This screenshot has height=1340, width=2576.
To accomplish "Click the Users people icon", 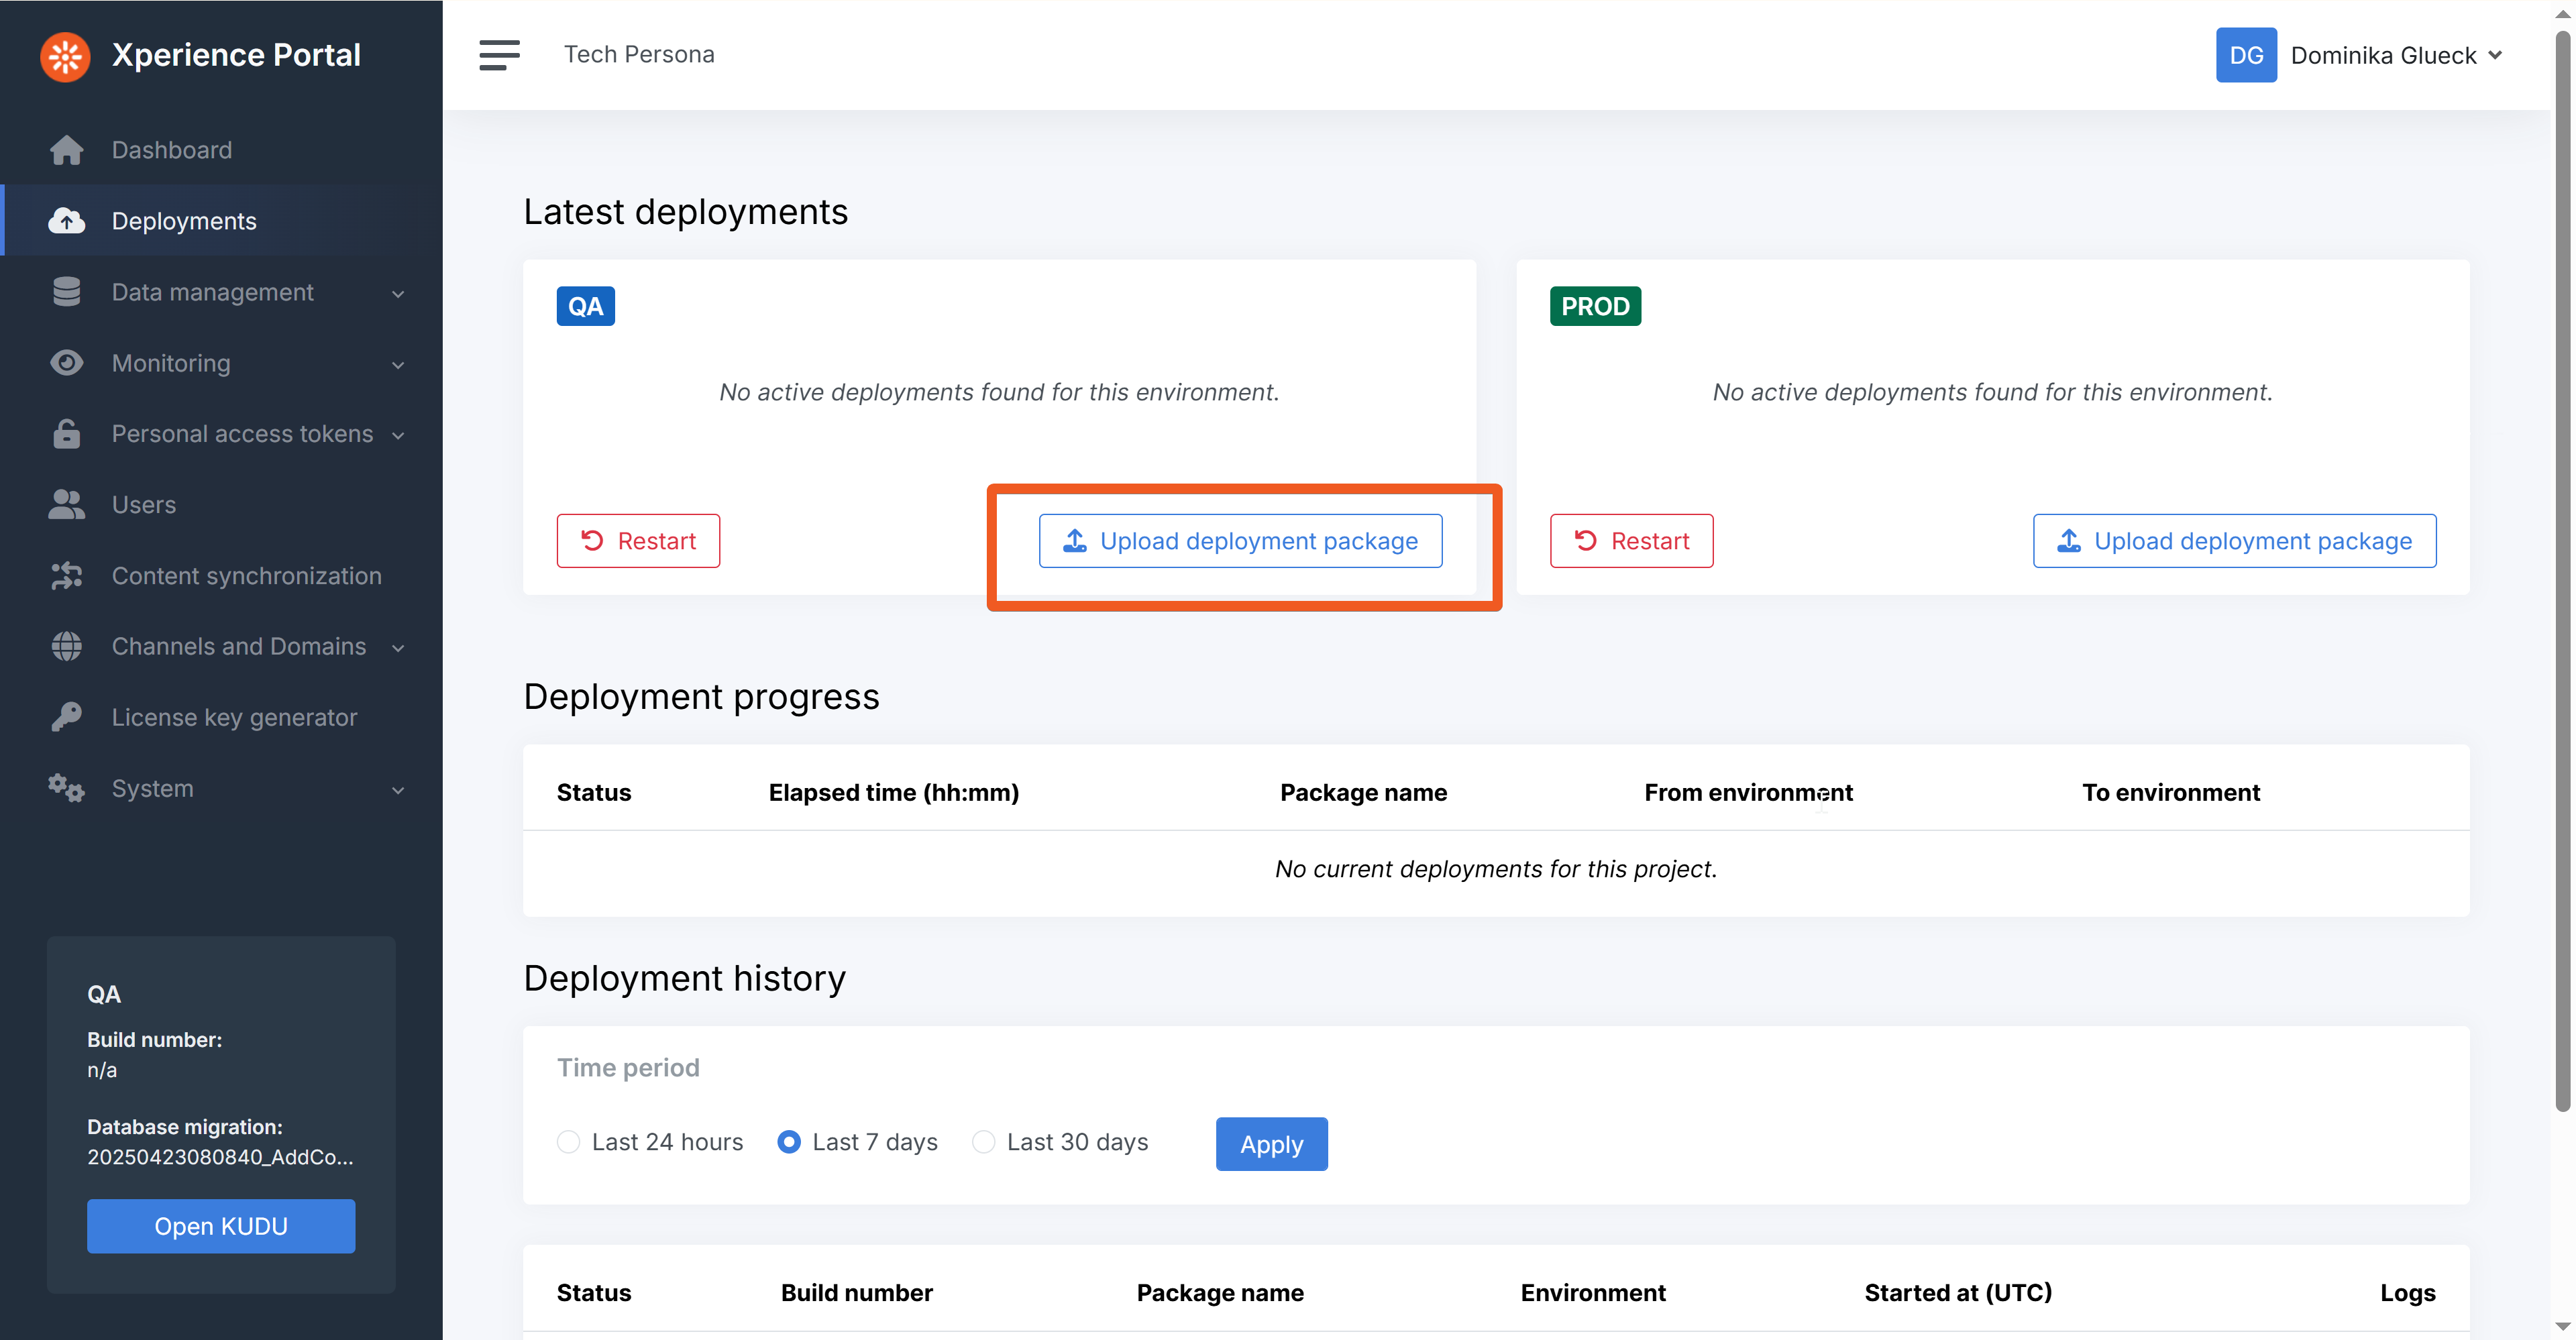I will coord(67,505).
